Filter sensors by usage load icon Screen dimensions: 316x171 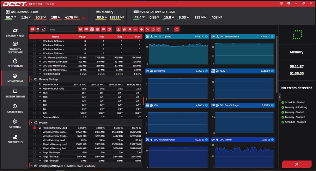pyautogui.click(x=153, y=29)
